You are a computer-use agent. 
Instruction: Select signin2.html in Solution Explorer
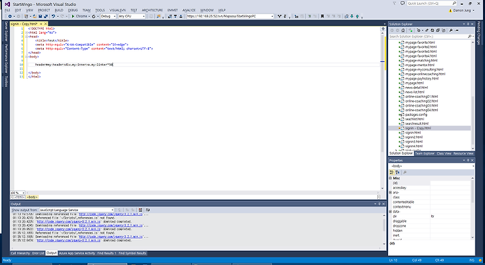point(414,137)
